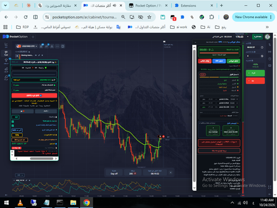The image size is (277, 208).
Task: Click the blue OTC analysis button in right panel
Action: click(219, 61)
